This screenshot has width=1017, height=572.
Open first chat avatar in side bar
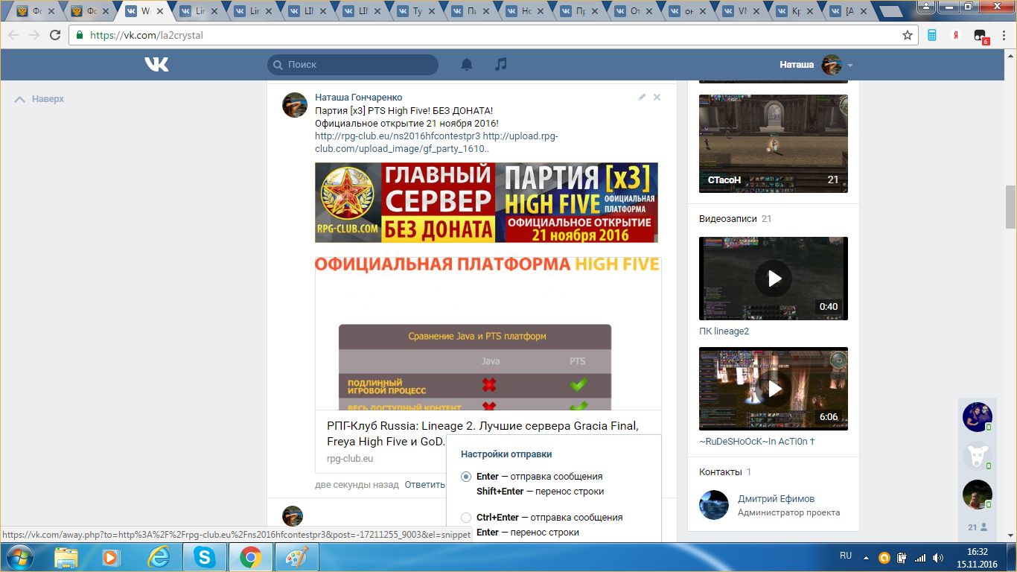977,417
